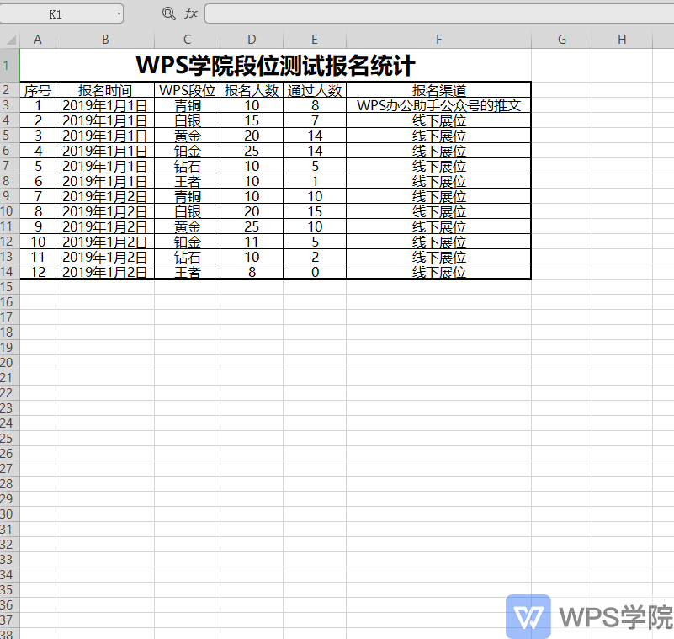674x639 pixels.
Task: Select 王者 cell in row 8
Action: pyautogui.click(x=187, y=181)
